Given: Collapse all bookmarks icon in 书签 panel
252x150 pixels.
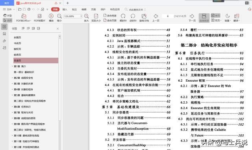Looking at the screenshot, I should [28, 28].
